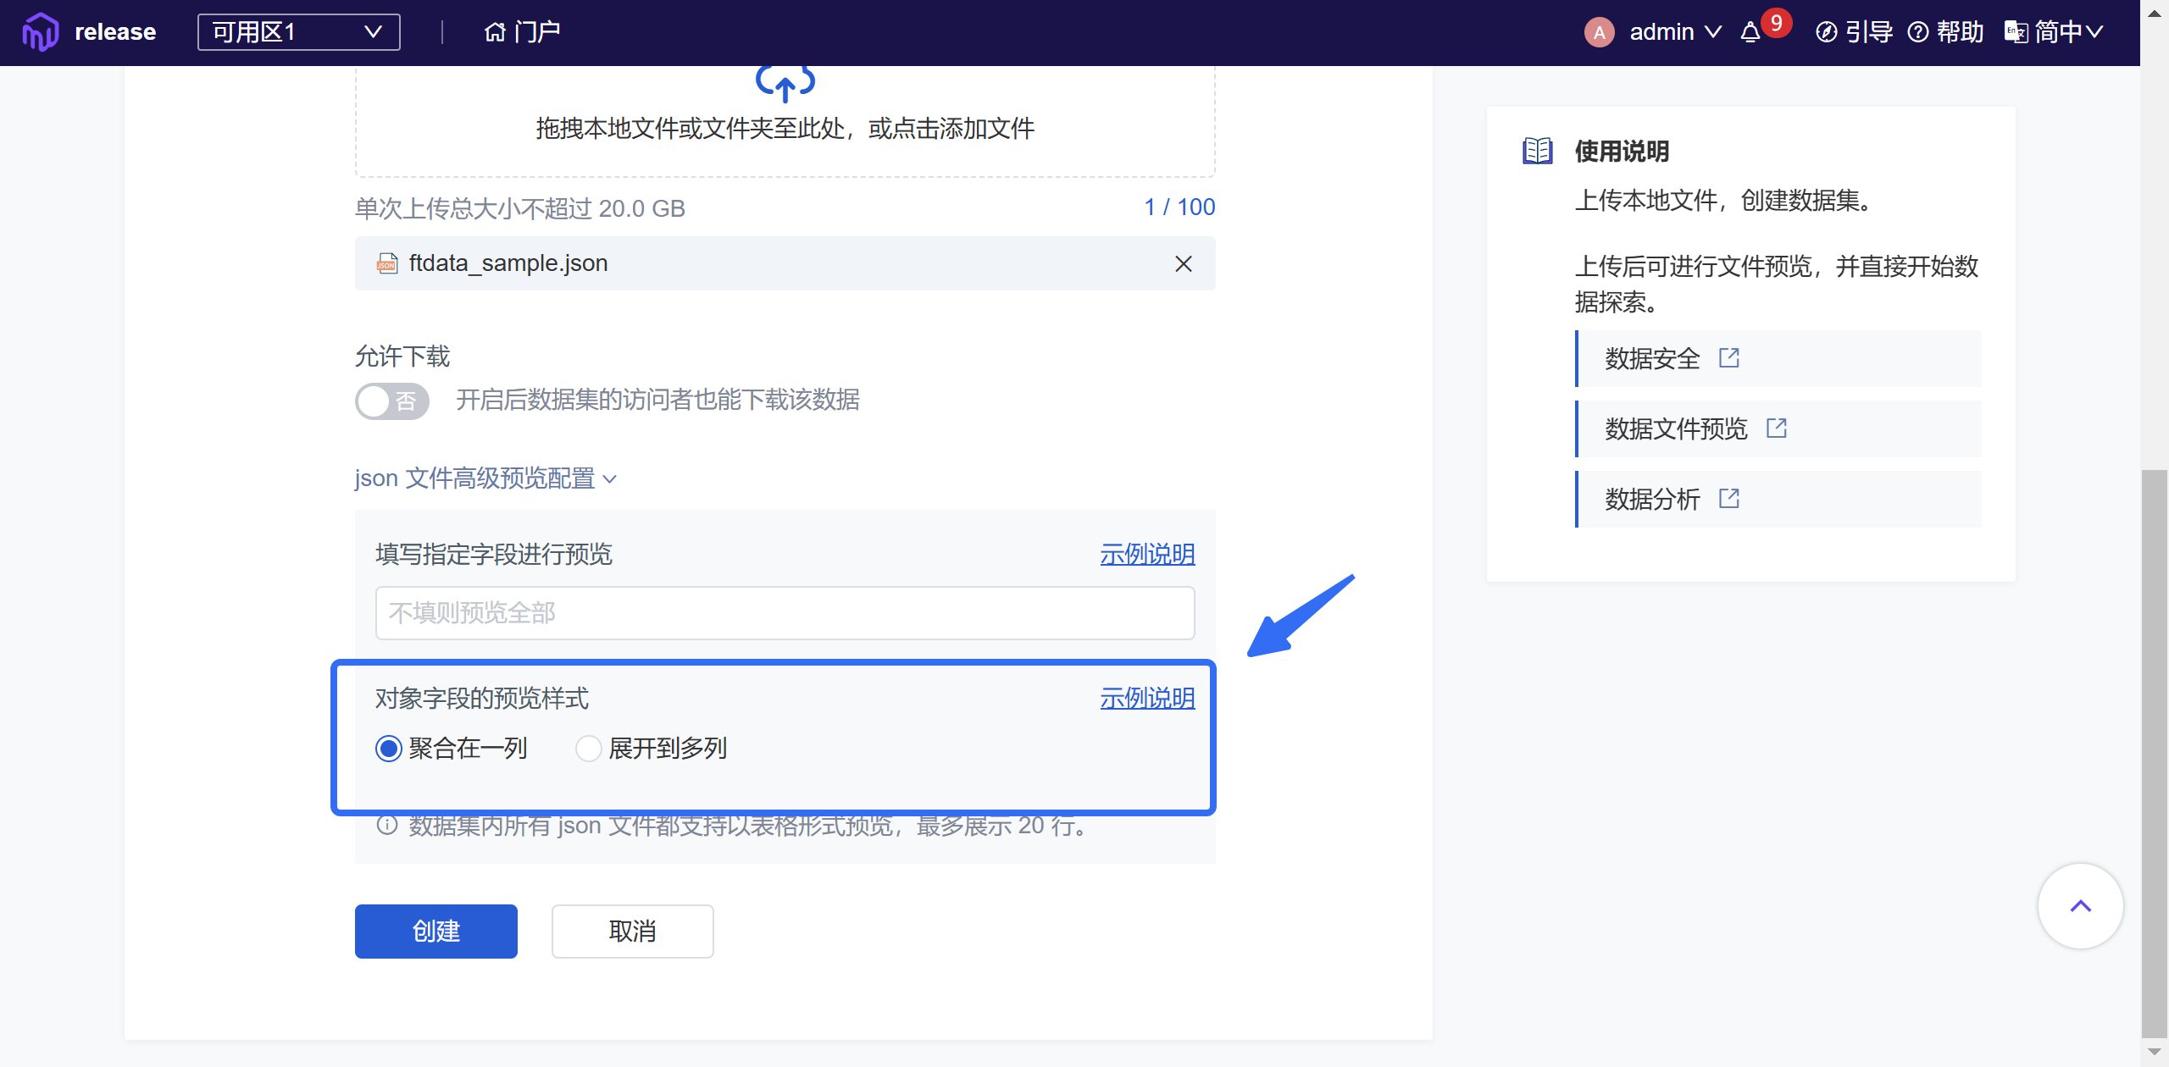Click the back-to-top arrow button
The image size is (2169, 1067).
2080,906
